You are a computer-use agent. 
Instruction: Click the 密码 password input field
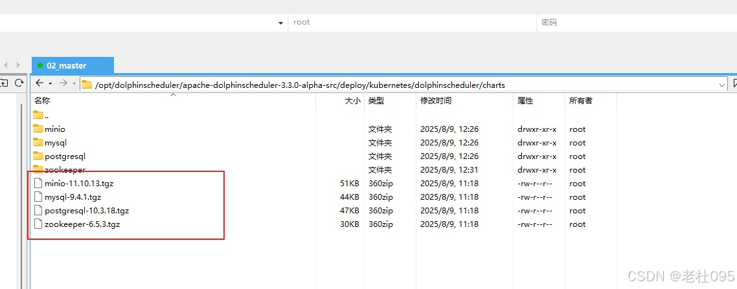pyautogui.click(x=635, y=22)
